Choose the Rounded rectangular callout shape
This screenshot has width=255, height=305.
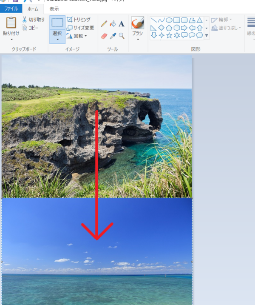coord(184,35)
